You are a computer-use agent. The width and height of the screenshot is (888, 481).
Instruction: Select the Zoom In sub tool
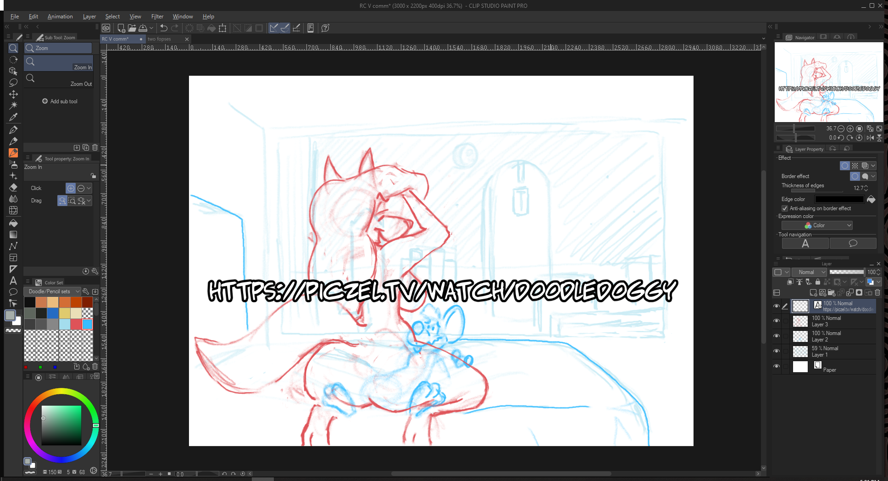pyautogui.click(x=59, y=63)
